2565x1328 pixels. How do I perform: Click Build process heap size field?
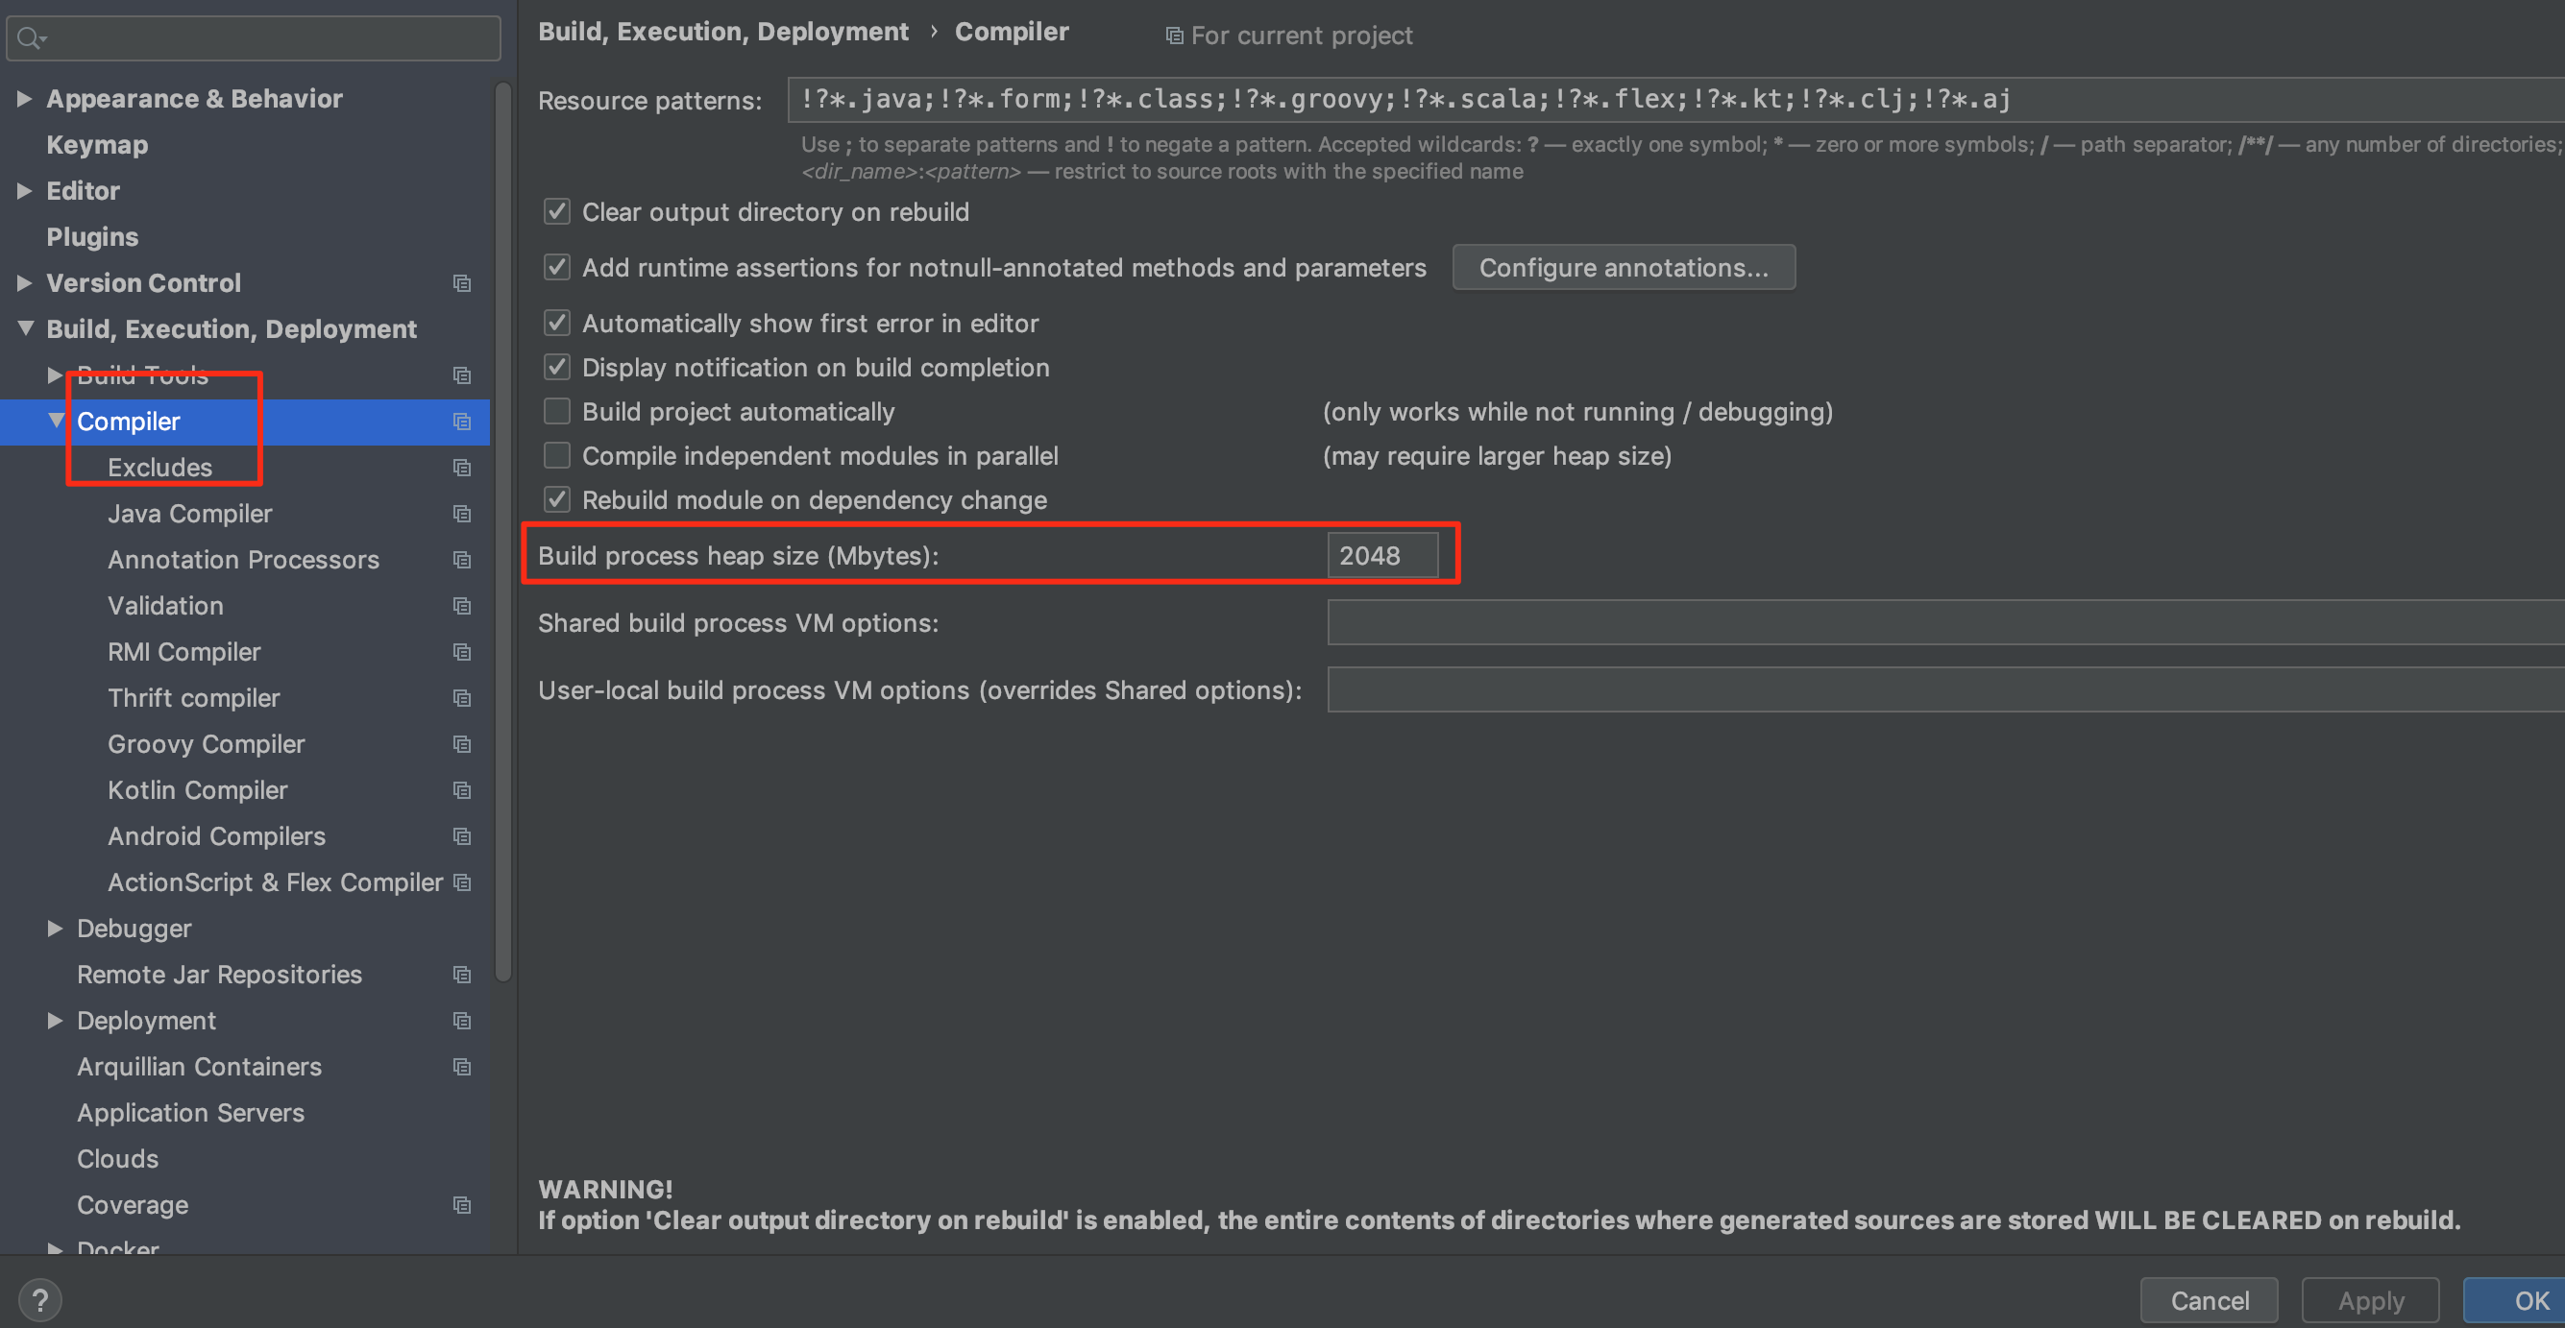tap(1381, 555)
